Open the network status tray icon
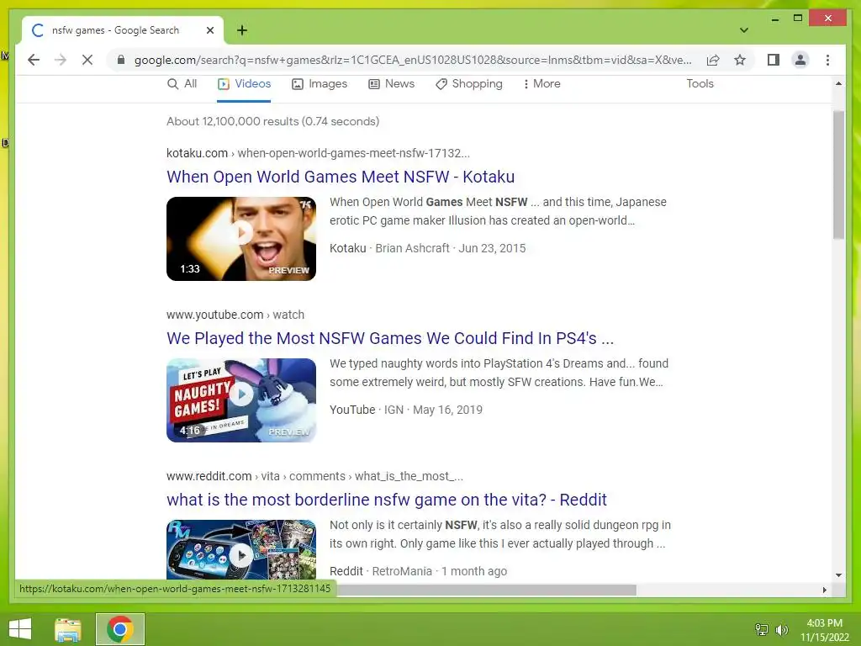861x646 pixels. 761,629
